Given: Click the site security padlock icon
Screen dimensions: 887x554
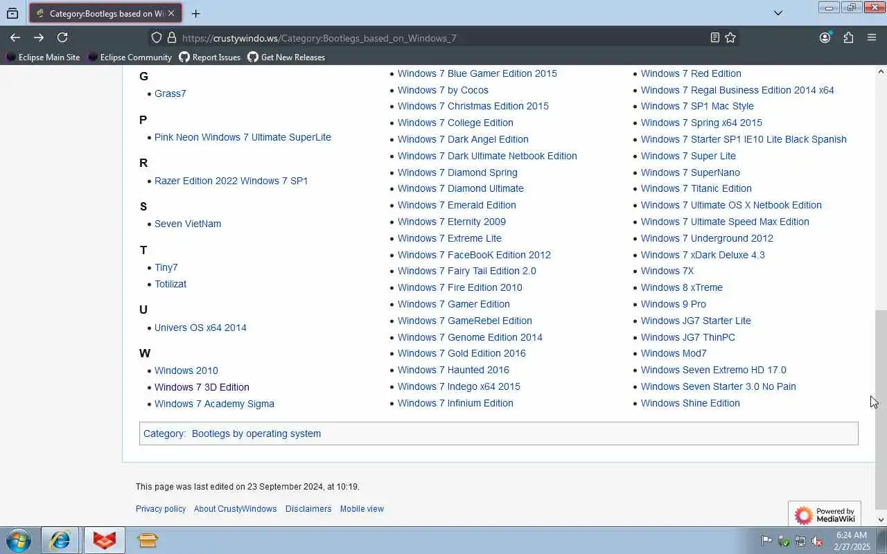Looking at the screenshot, I should click(171, 37).
